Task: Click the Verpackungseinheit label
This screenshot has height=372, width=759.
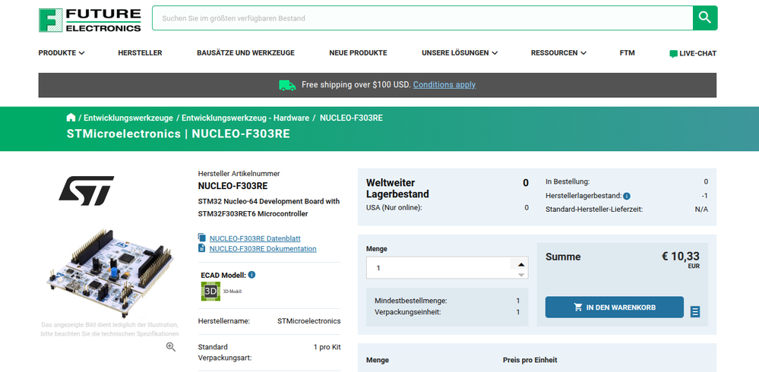Action: [407, 312]
